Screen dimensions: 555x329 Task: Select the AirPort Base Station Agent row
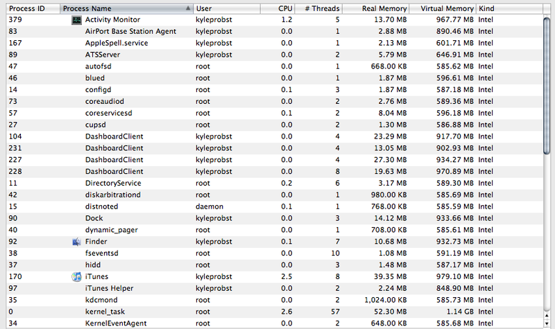click(x=274, y=31)
